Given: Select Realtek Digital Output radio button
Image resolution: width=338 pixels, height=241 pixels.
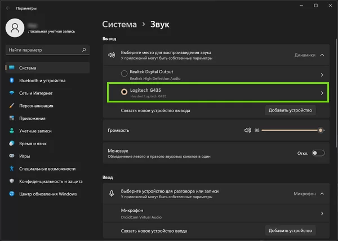Looking at the screenshot, I should [x=124, y=74].
